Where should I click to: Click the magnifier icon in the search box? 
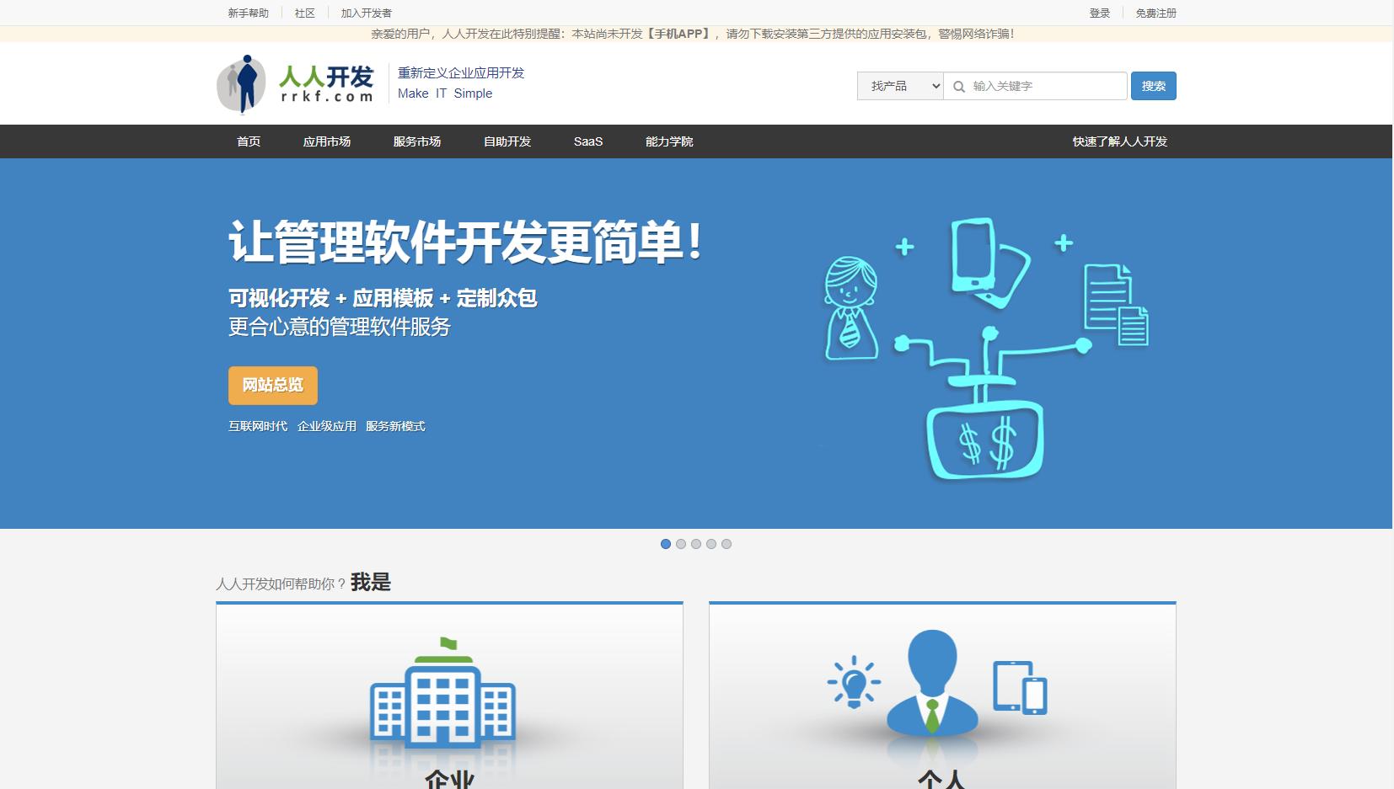(959, 86)
